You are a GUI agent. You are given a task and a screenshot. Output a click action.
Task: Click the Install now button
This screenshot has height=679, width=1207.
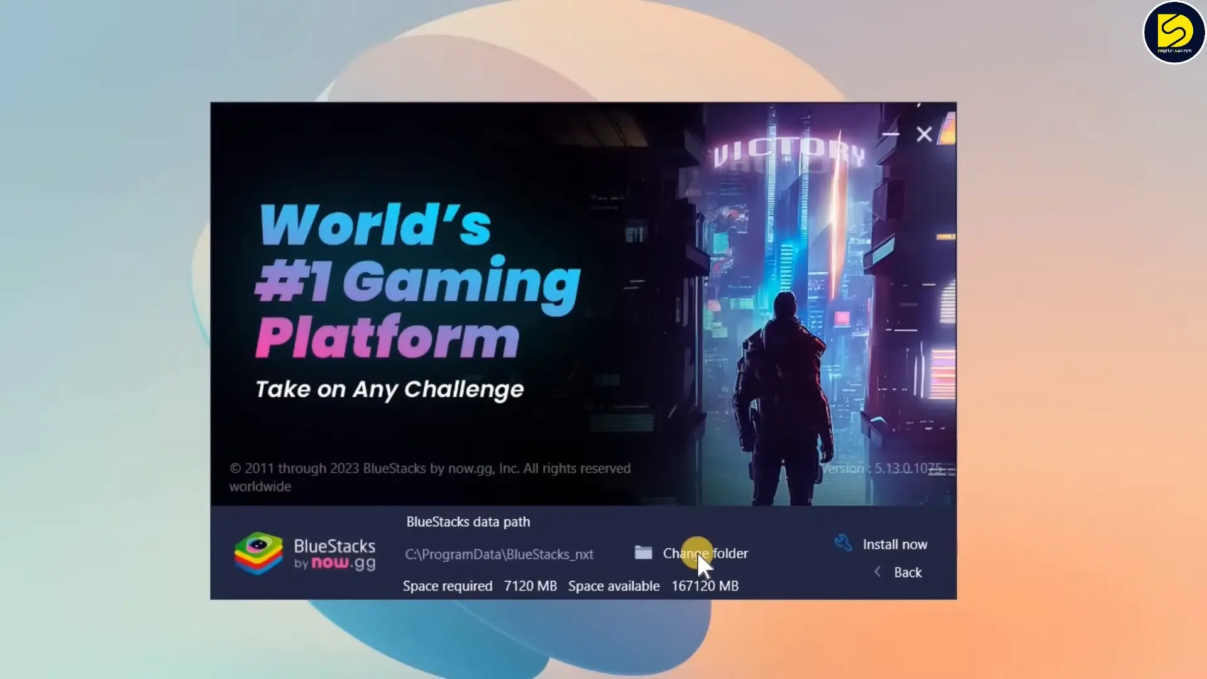point(895,544)
